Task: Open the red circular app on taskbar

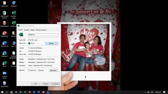Action: tap(43, 92)
